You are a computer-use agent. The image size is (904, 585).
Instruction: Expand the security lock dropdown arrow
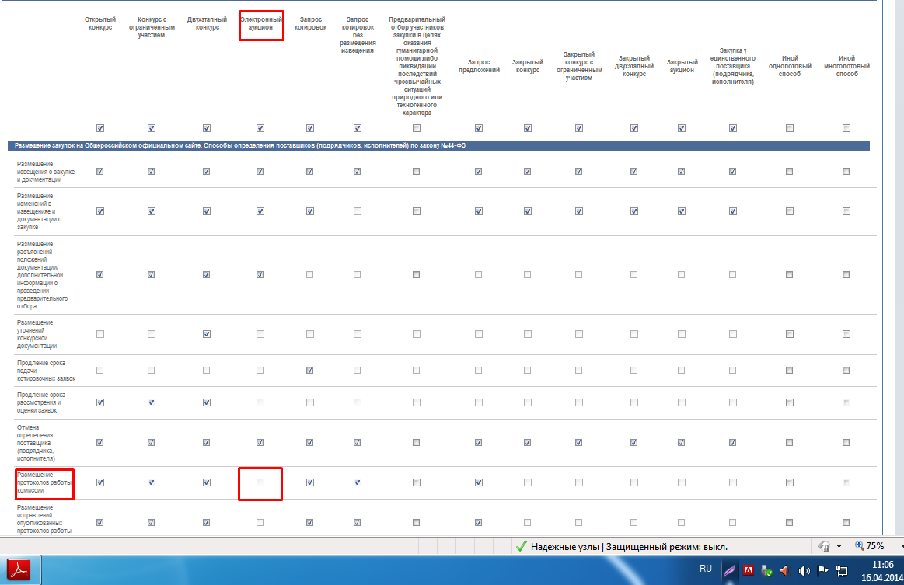coord(839,546)
